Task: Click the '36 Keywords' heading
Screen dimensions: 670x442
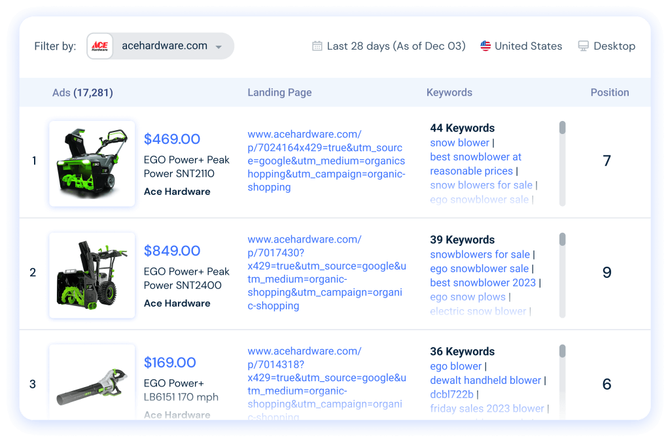Action: coord(463,352)
